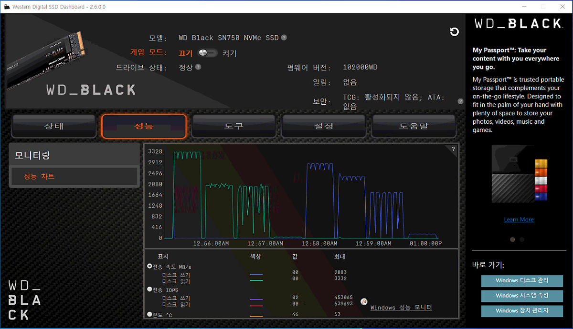Viewport: 573px width, 329px height.
Task: Click the max read value 3332
Action: point(340,278)
